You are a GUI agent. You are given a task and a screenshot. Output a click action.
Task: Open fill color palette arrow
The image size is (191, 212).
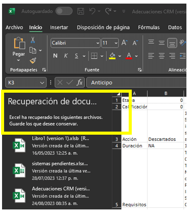pyautogui.click(x=120, y=56)
